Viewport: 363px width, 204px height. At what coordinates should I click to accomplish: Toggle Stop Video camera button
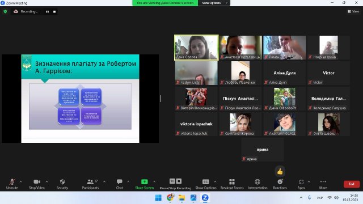(x=37, y=184)
